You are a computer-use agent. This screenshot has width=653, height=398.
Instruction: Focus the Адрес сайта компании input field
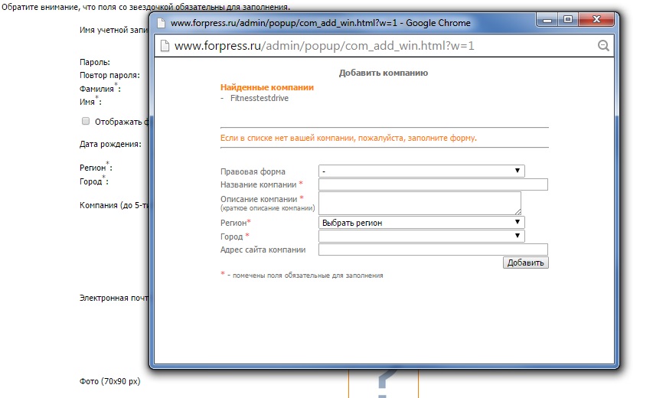[x=433, y=250]
